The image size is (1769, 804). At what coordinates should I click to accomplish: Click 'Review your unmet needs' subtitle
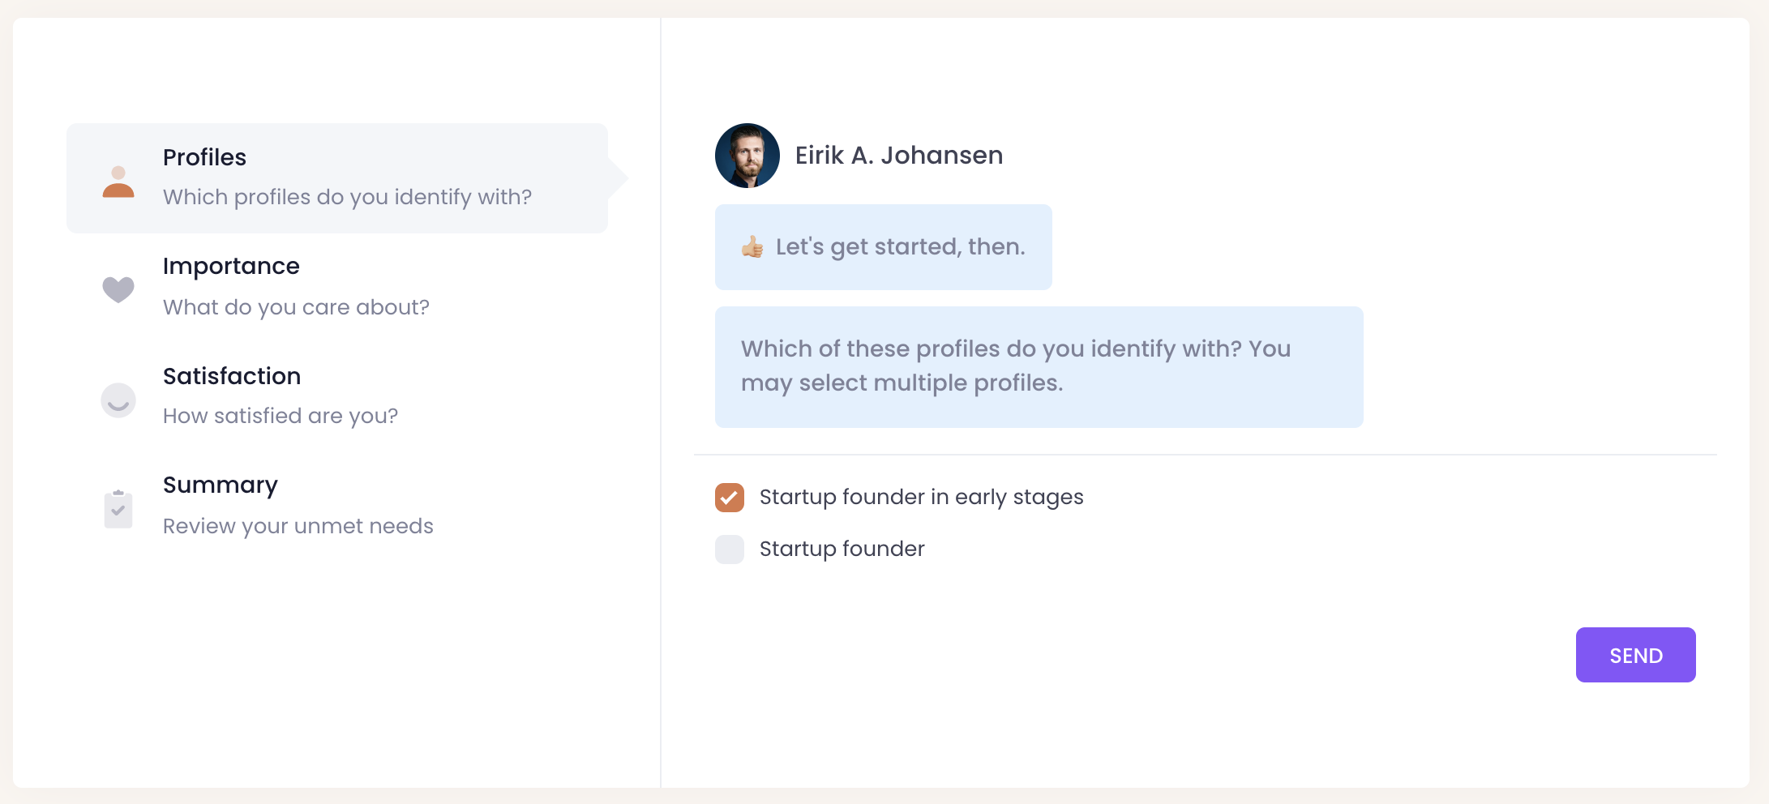(x=298, y=526)
